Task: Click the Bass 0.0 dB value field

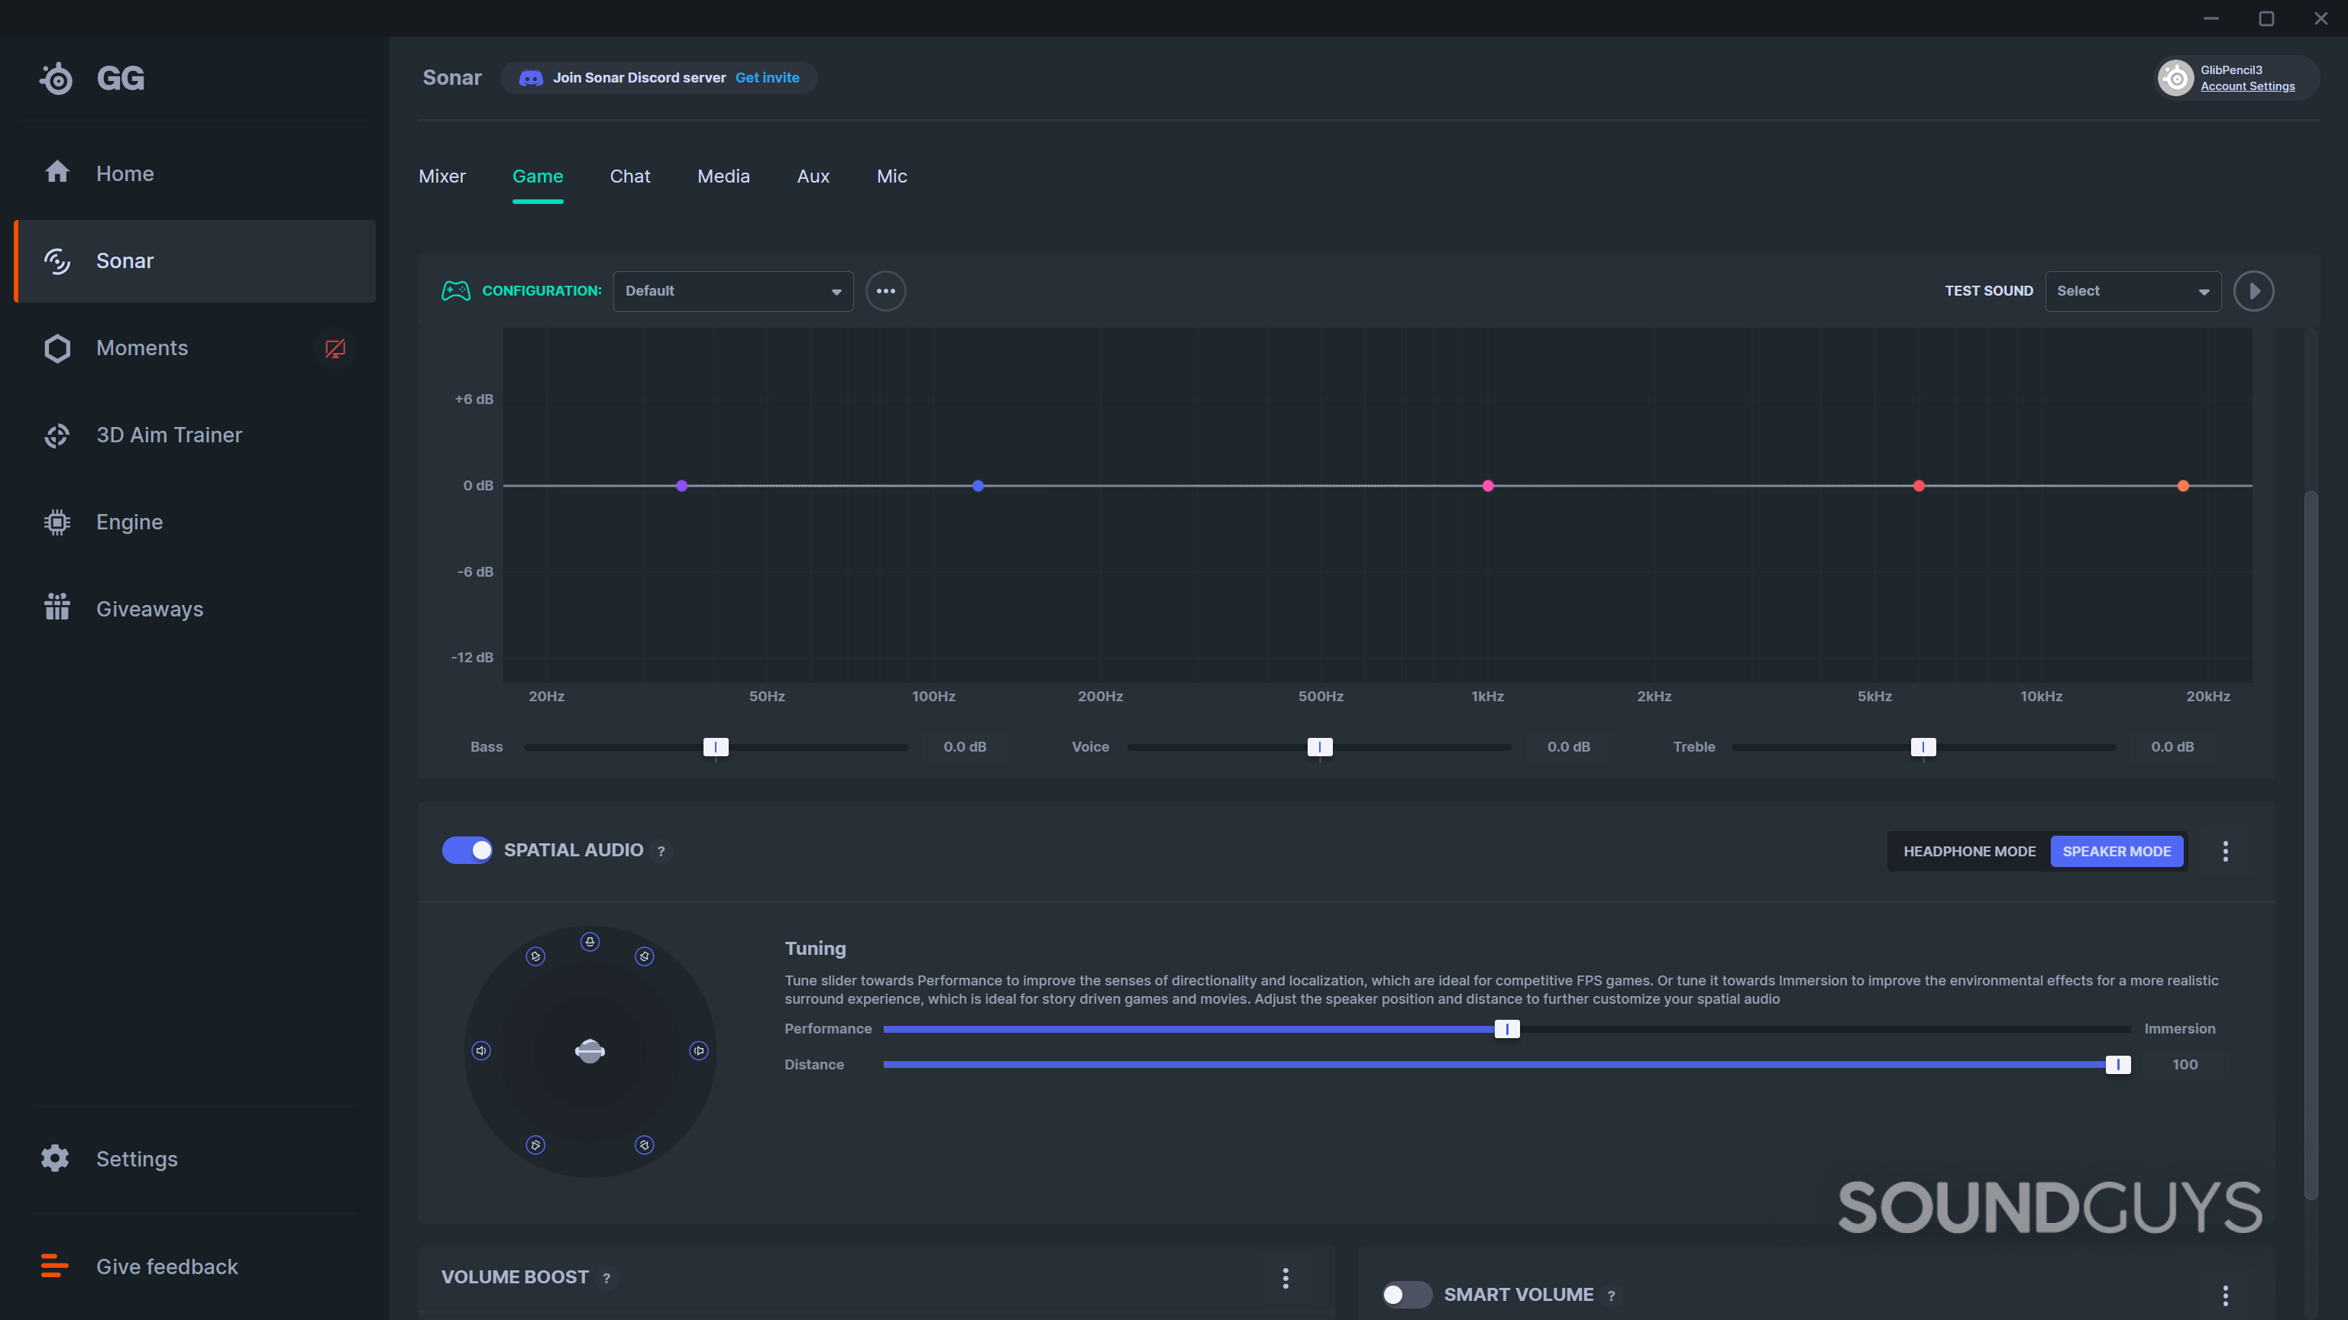Action: [965, 748]
